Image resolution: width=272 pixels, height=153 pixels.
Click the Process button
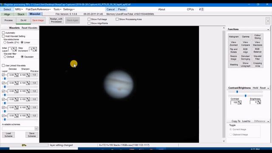click(8, 20)
